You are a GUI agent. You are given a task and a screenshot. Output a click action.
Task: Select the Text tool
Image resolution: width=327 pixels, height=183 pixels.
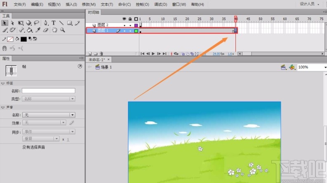[54, 23]
